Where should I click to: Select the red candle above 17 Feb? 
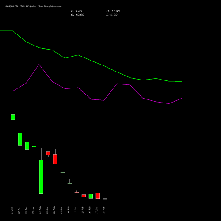click(98, 196)
